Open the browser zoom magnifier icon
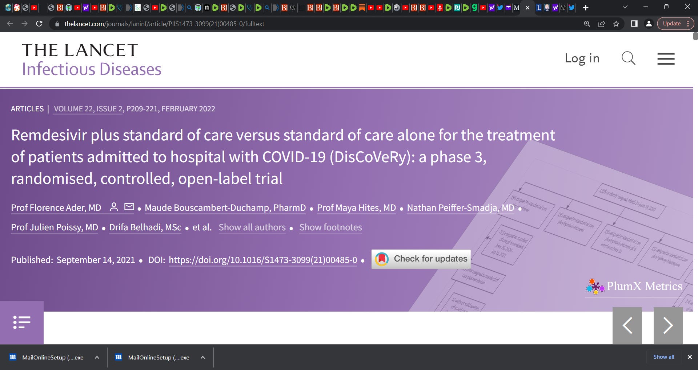The width and height of the screenshot is (698, 370). tap(587, 24)
